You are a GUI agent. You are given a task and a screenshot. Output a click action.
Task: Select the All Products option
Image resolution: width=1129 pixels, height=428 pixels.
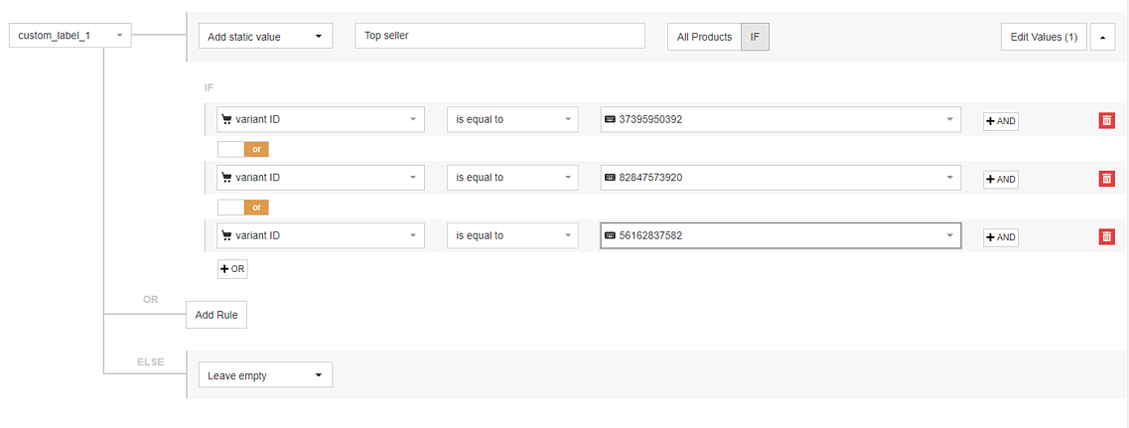click(x=704, y=37)
